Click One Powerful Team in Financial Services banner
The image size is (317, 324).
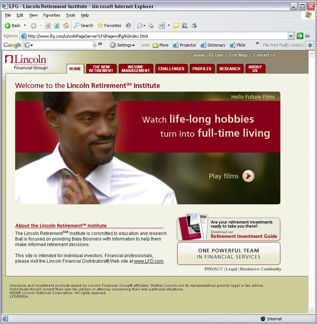[x=229, y=253]
